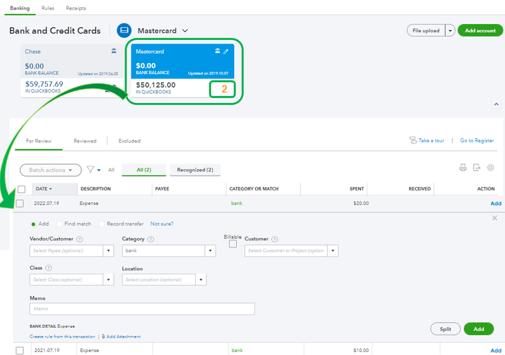Open table settings gear icon

point(490,167)
